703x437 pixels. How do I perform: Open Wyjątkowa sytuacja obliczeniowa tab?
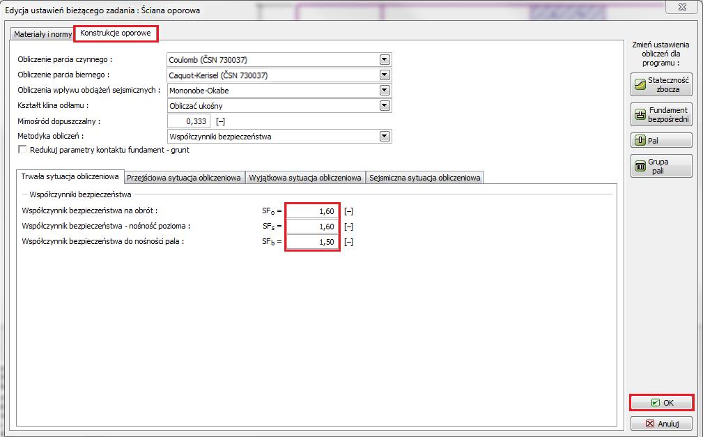click(305, 178)
